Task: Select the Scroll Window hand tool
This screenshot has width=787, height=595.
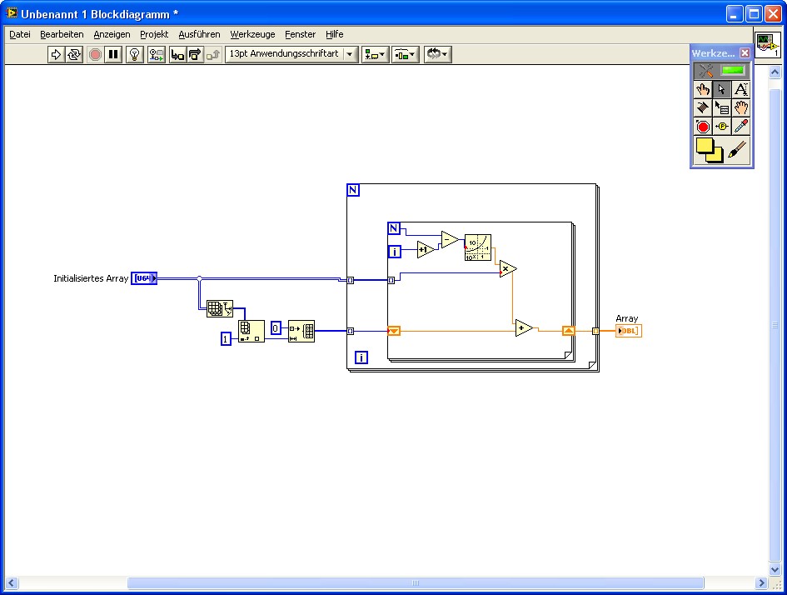Action: tap(741, 108)
